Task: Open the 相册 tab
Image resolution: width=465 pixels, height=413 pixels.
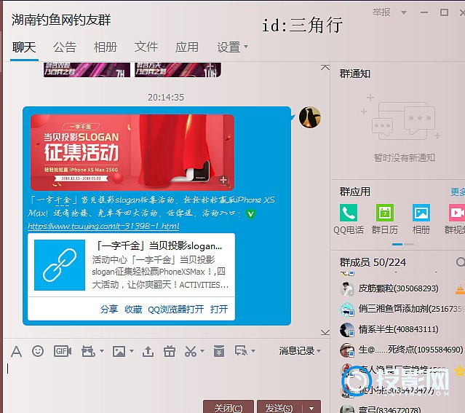Action: (x=106, y=47)
